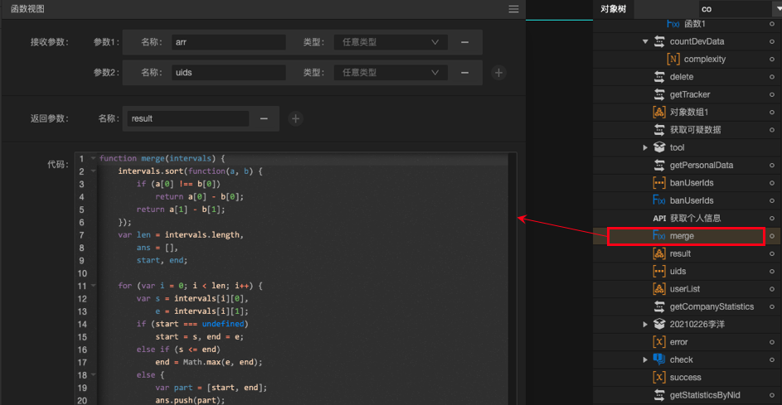Image resolution: width=782 pixels, height=405 pixels.
Task: Click the getPersonalData service icon
Action: pyautogui.click(x=659, y=165)
